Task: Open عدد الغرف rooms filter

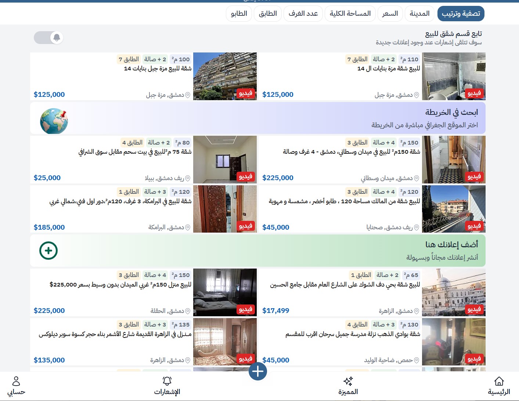Action: pyautogui.click(x=303, y=14)
